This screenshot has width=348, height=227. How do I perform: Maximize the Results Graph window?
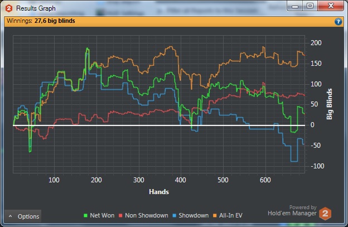(x=310, y=6)
